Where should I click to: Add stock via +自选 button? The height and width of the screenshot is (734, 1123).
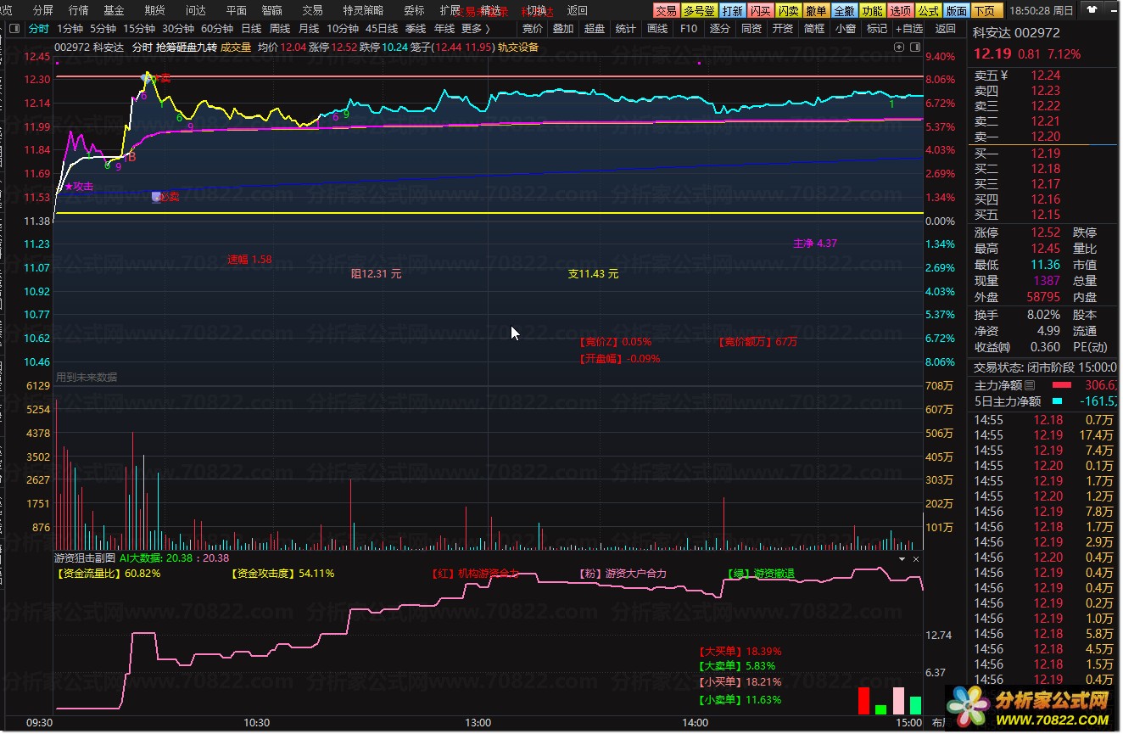tap(908, 28)
